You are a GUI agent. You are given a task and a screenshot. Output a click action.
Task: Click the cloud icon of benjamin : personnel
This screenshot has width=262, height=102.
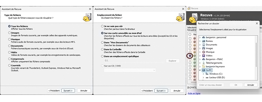click(204, 37)
